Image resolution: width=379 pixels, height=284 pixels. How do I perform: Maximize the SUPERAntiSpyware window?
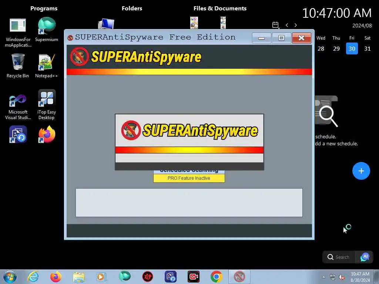click(x=281, y=38)
